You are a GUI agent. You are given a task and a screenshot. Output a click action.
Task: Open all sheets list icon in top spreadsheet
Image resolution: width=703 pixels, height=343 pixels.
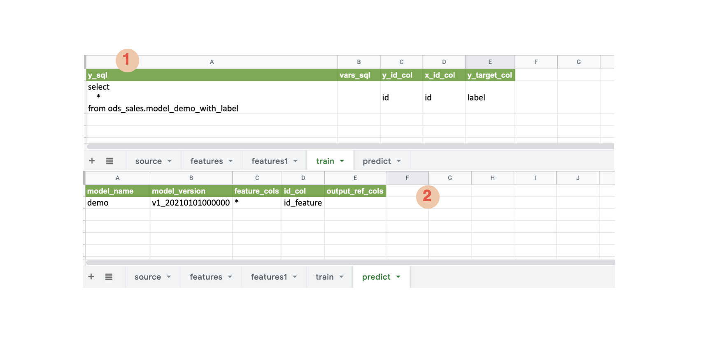point(109,161)
